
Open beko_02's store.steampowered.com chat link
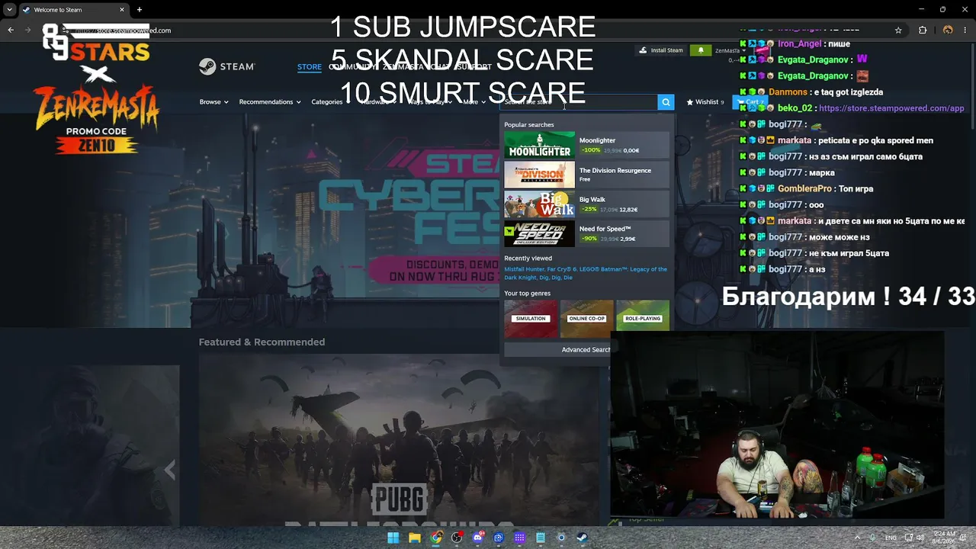(891, 108)
